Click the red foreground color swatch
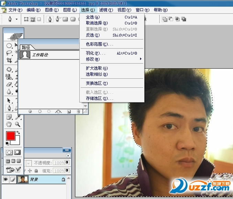The width and height of the screenshot is (233, 199). [10, 136]
